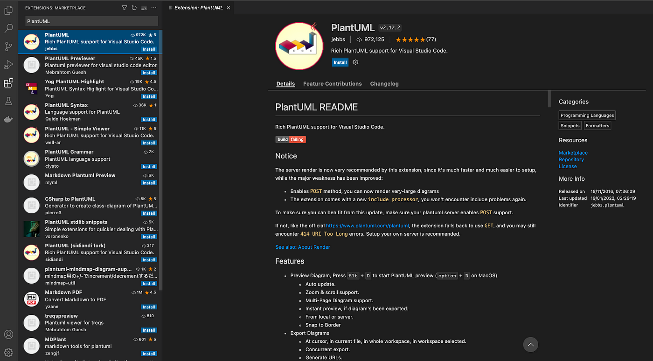The width and height of the screenshot is (653, 361).
Task: Click the PlantUML stdlib snippets icon
Action: click(31, 229)
